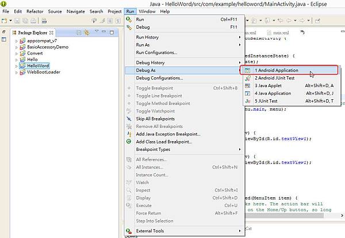Click the Restore icon in left trim
The width and height of the screenshot is (345, 238).
click(4, 32)
